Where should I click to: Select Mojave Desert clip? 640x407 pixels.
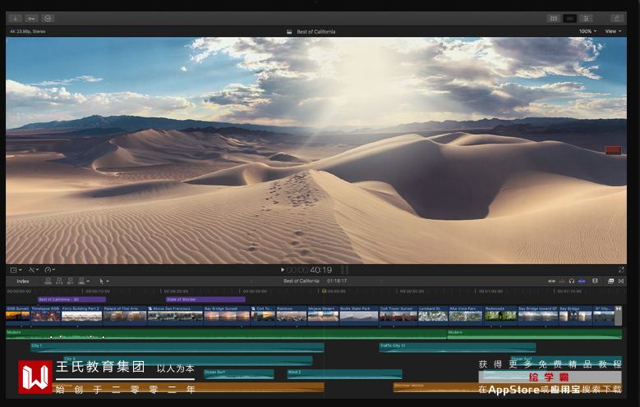[323, 314]
